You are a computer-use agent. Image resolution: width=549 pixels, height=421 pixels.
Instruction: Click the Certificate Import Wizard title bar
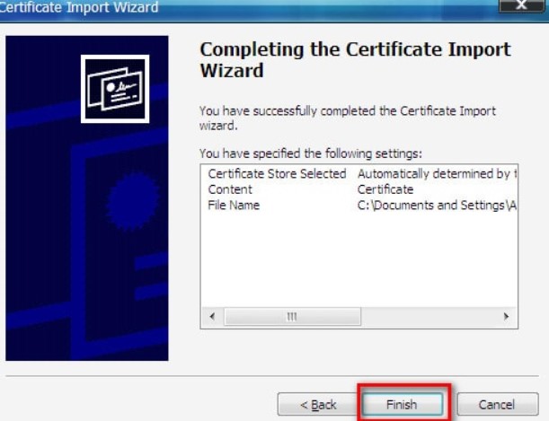coord(245,8)
